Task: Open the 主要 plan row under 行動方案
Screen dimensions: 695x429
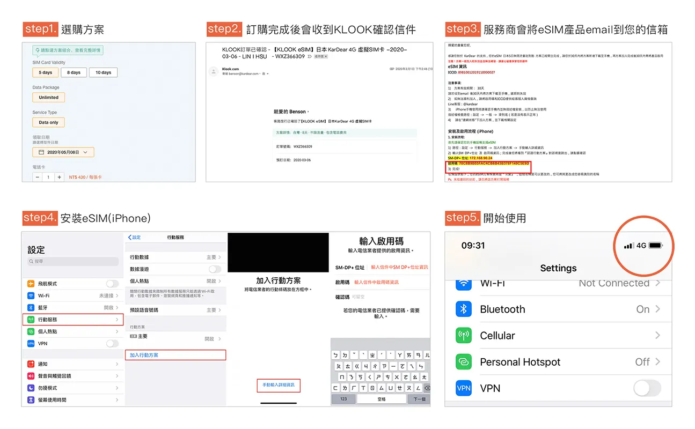Action: (x=175, y=338)
